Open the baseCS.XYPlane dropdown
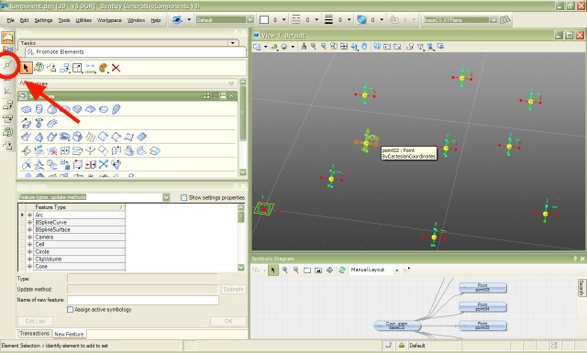Screen dimensions: 587x353 493,20
